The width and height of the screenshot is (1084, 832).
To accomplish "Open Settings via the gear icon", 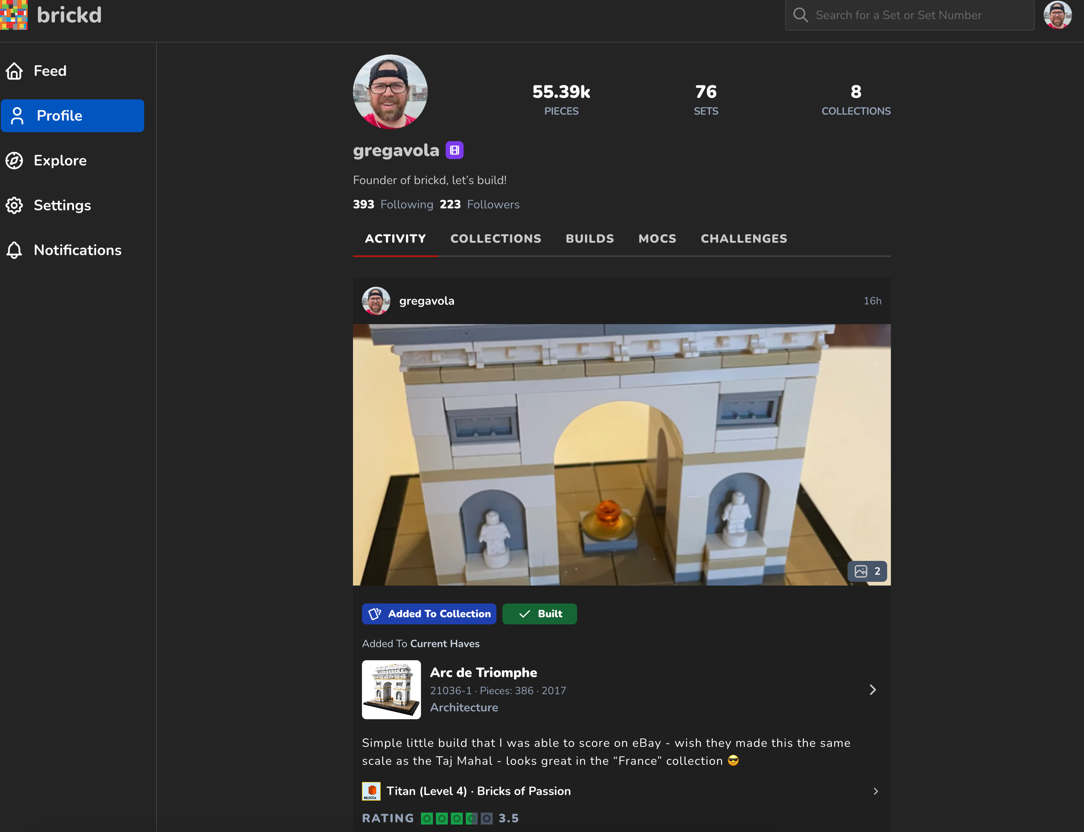I will [14, 205].
